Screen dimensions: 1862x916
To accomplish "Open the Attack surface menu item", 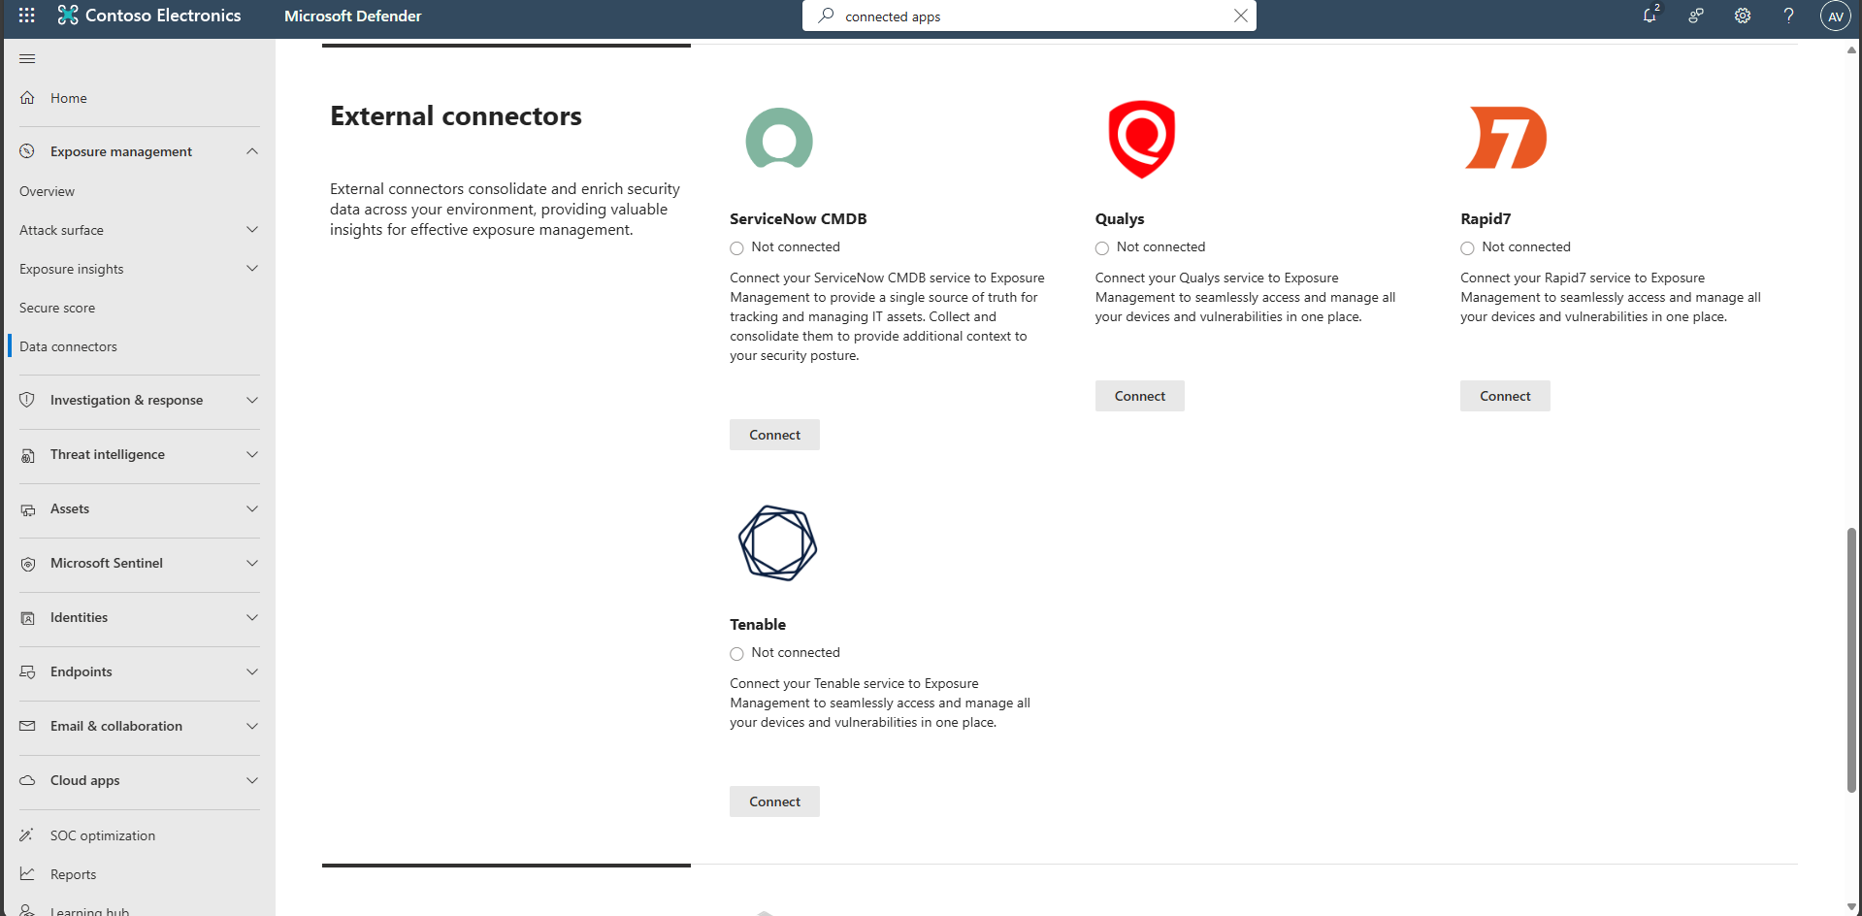I will [61, 230].
